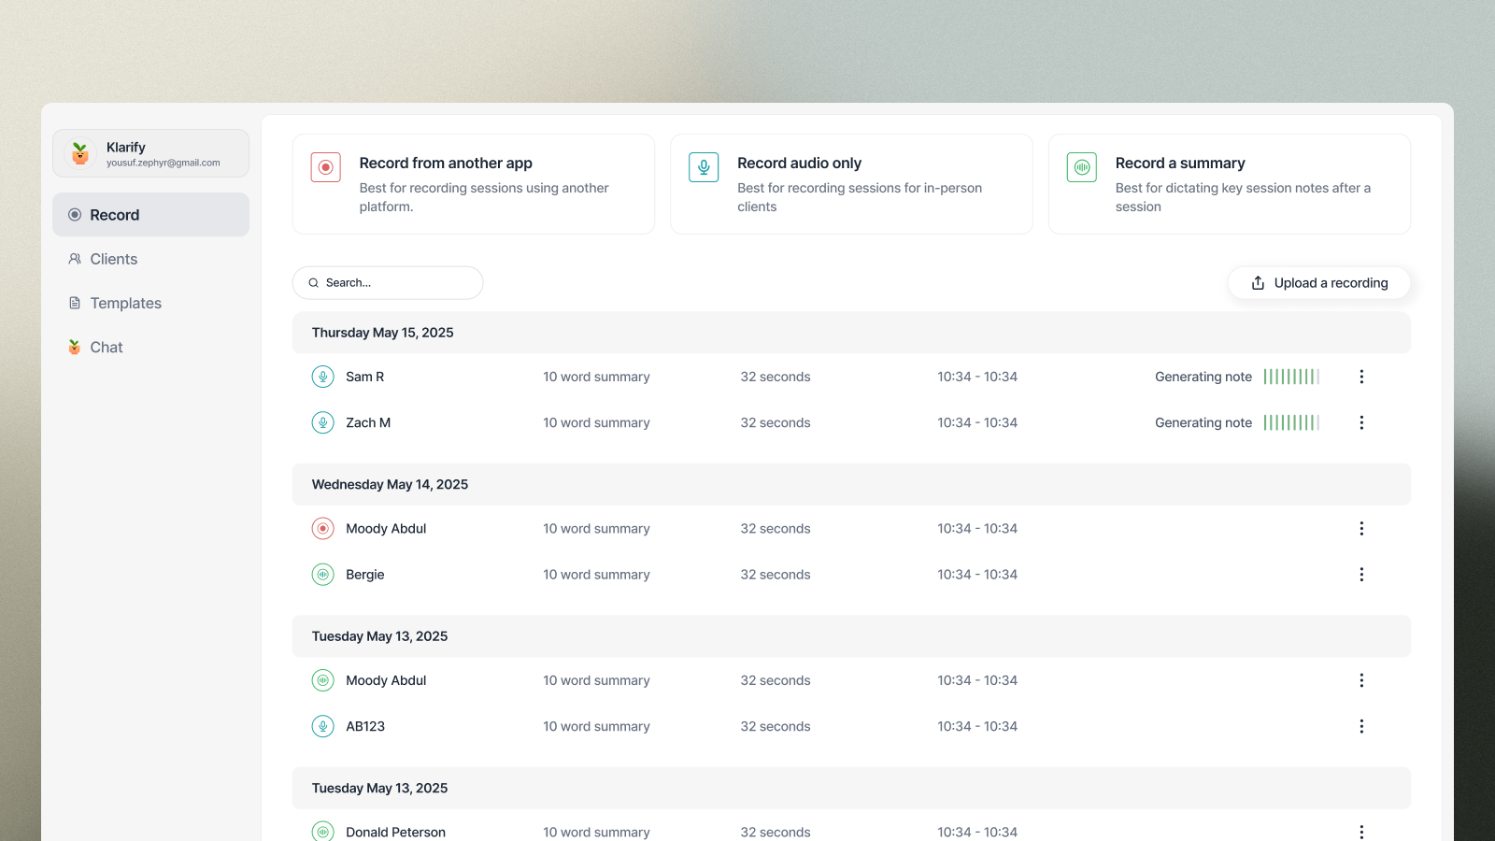Click the upload arrow icon on Upload a recording

point(1258,283)
